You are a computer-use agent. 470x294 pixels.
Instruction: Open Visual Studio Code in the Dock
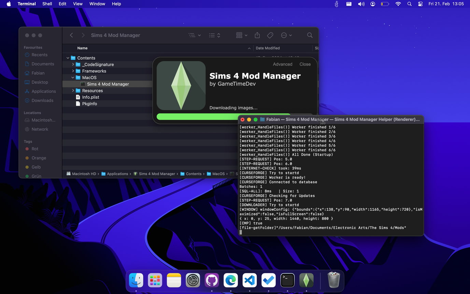click(x=250, y=280)
